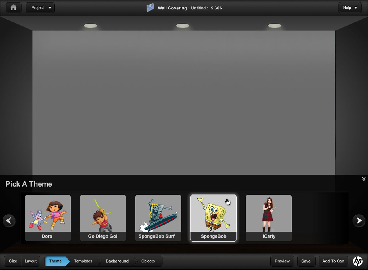Go to the Background step
The width and height of the screenshot is (368, 270).
coord(117,261)
